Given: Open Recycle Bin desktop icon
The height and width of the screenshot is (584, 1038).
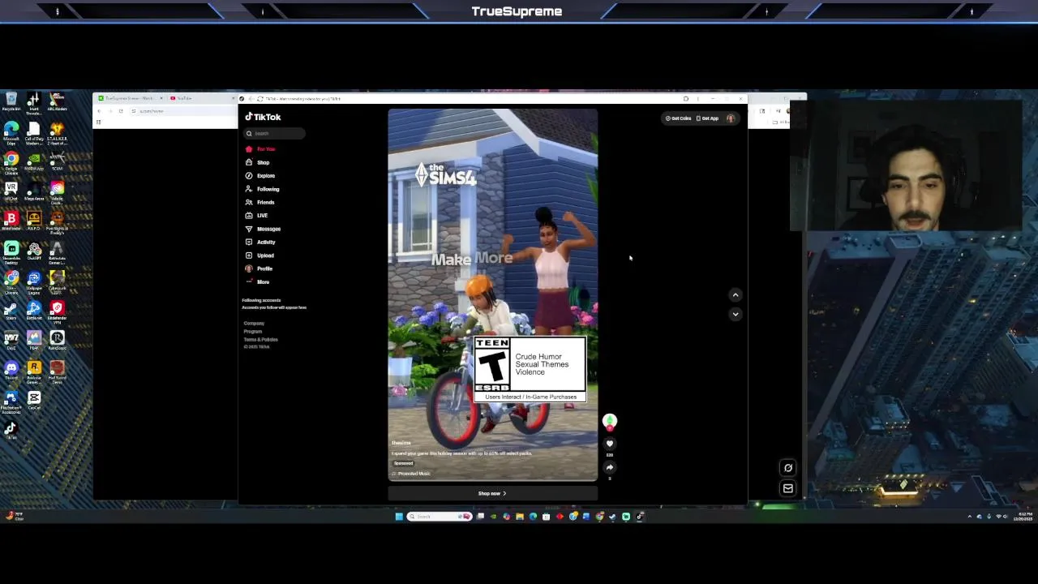Looking at the screenshot, I should click(x=11, y=102).
